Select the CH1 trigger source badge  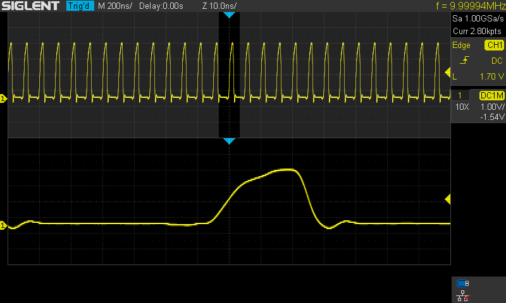pos(494,45)
